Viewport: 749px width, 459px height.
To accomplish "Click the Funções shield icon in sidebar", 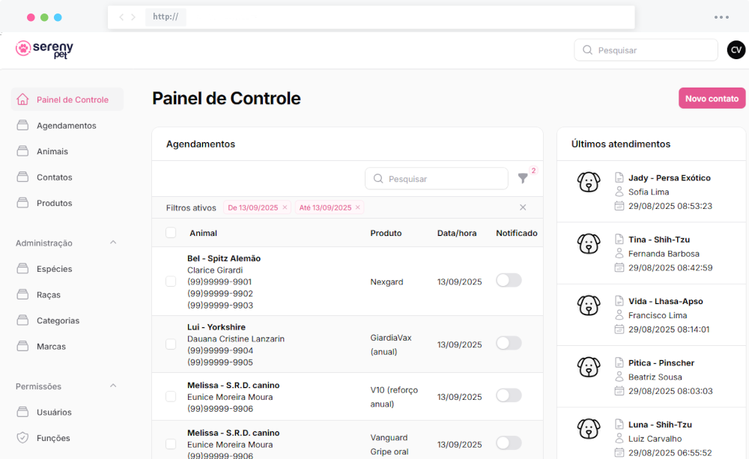I will [x=22, y=438].
